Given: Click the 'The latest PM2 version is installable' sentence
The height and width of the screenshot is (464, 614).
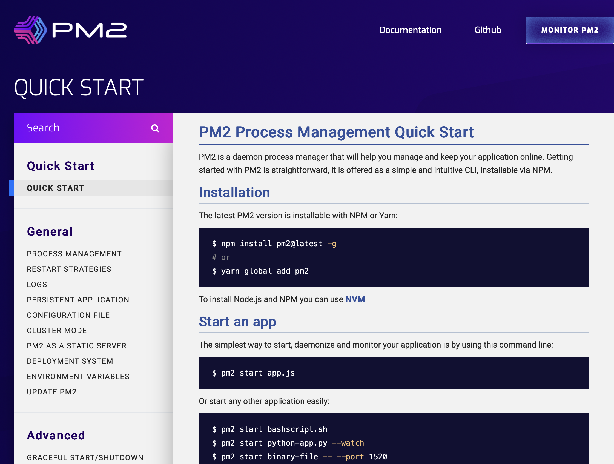Looking at the screenshot, I should [x=298, y=216].
